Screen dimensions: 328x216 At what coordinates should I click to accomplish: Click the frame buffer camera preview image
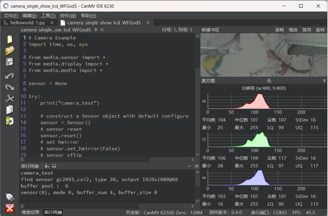263,55
